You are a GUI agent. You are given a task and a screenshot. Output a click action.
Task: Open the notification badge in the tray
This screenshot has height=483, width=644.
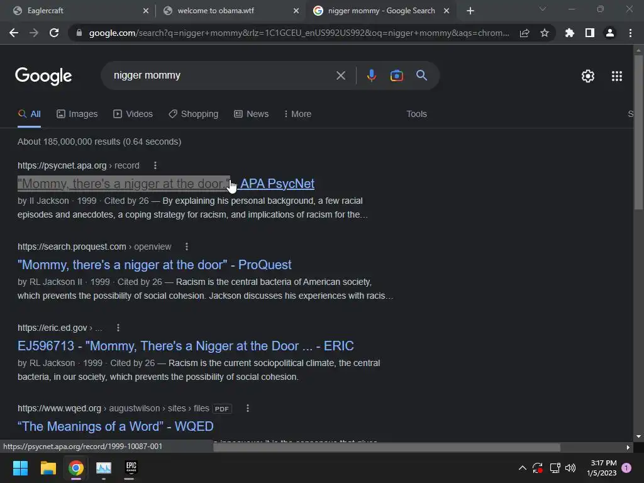(626, 468)
